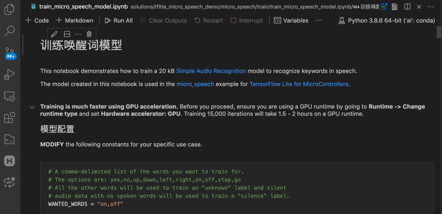
Task: Open the Explorer view in activity bar
Action: 9,9
